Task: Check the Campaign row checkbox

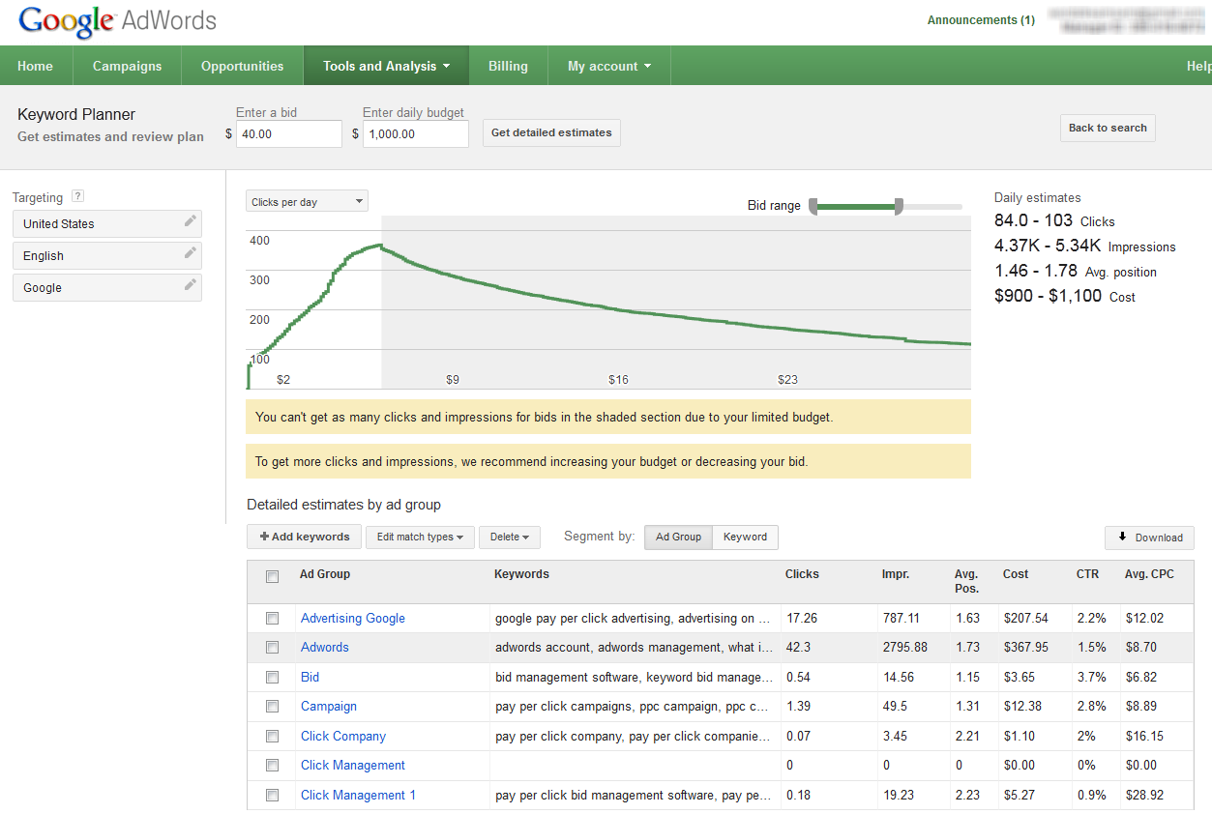Action: [x=273, y=707]
